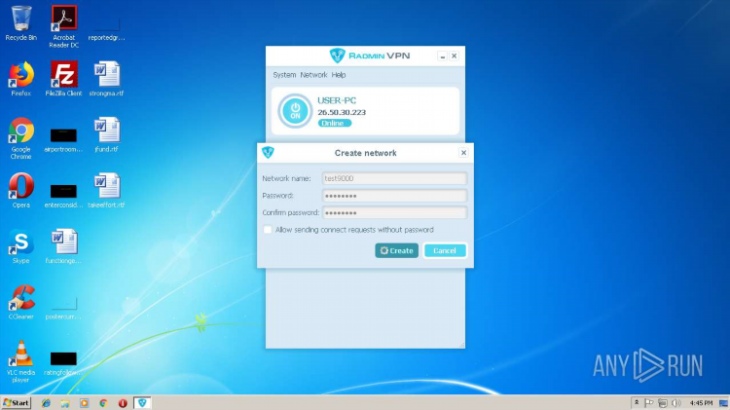Focus the Password field
The image size is (730, 410).
pos(394,196)
